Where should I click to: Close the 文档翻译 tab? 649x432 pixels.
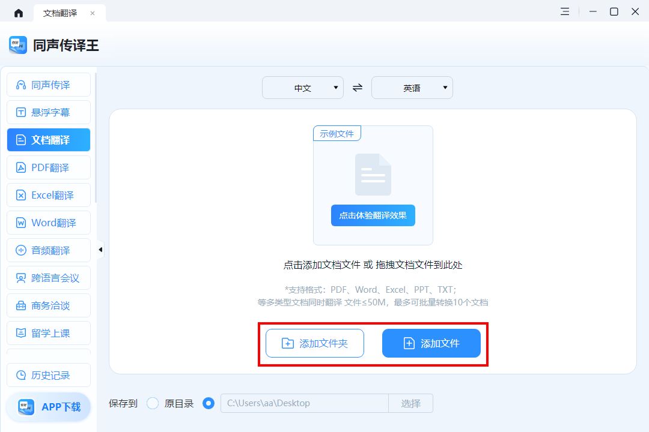click(93, 13)
